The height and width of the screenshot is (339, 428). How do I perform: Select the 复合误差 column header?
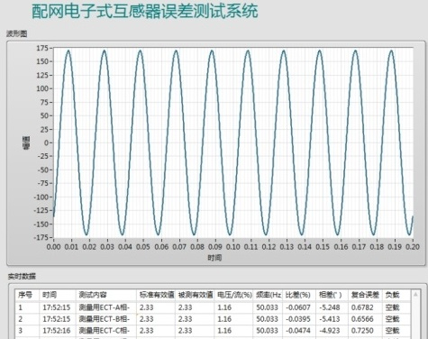365,295
